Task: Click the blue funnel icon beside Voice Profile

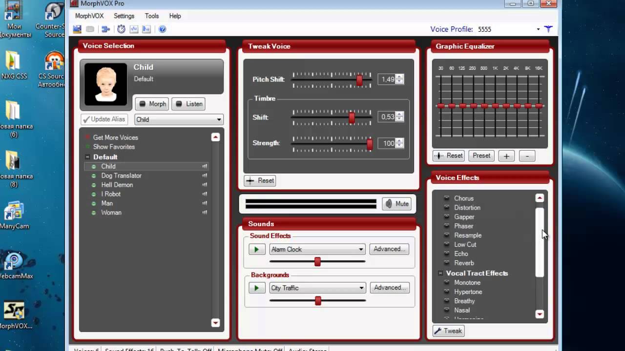Action: [x=548, y=29]
